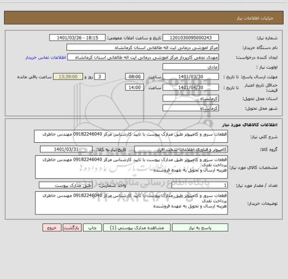Click the مشخصات کالای مورد نیاز label

253,167
